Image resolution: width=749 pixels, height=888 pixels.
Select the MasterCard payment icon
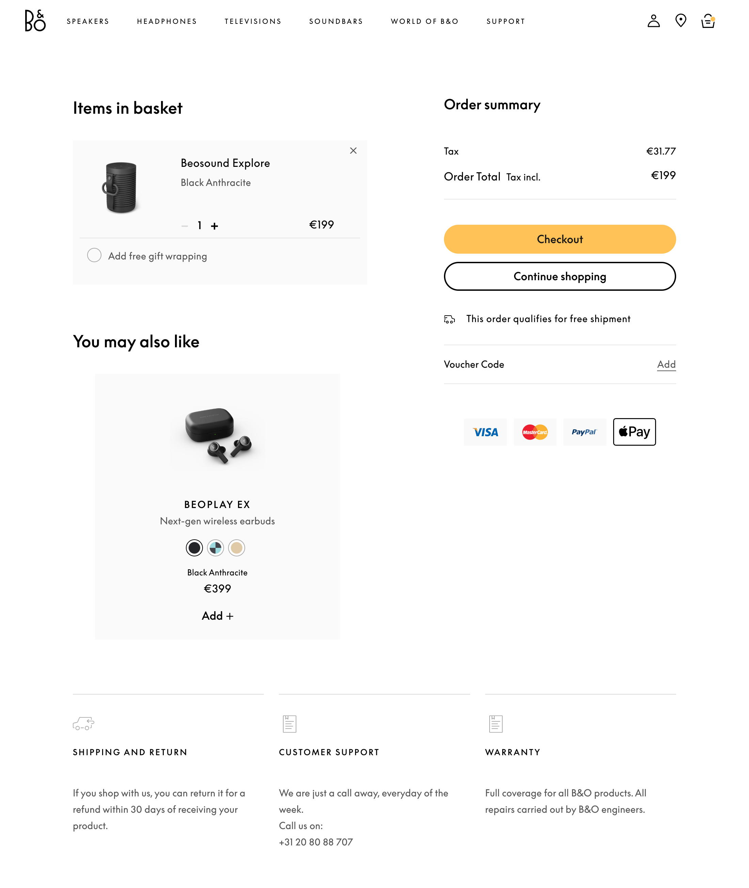[535, 432]
